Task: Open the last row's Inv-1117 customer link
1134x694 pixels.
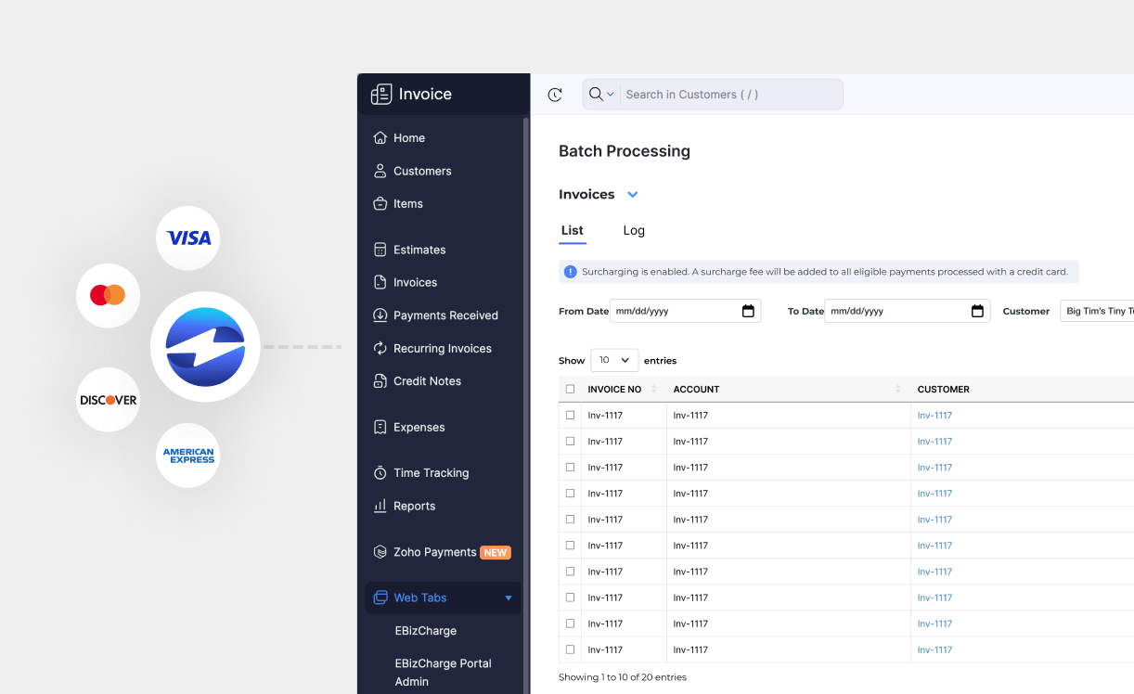Action: (934, 649)
